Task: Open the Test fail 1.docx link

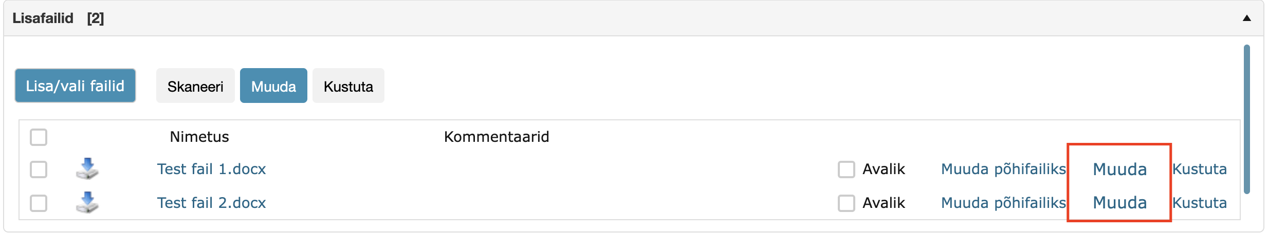Action: [211, 169]
